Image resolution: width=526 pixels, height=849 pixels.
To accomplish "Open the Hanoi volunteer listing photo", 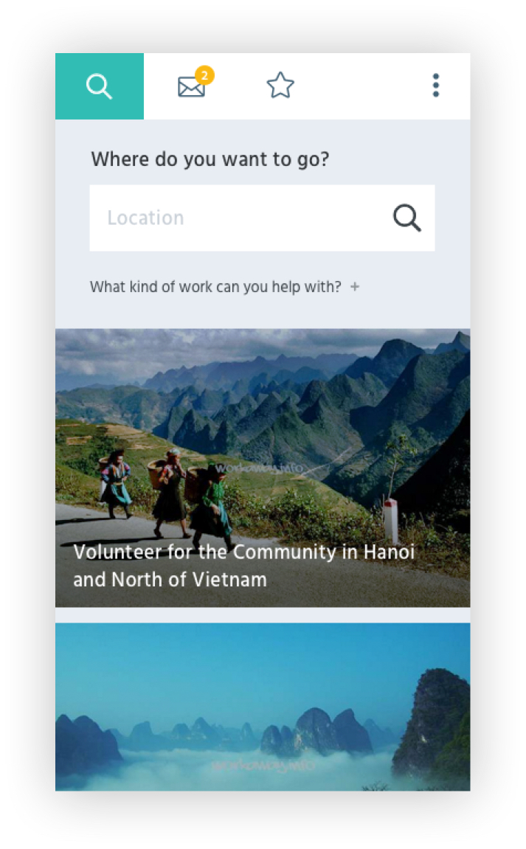I will [263, 468].
